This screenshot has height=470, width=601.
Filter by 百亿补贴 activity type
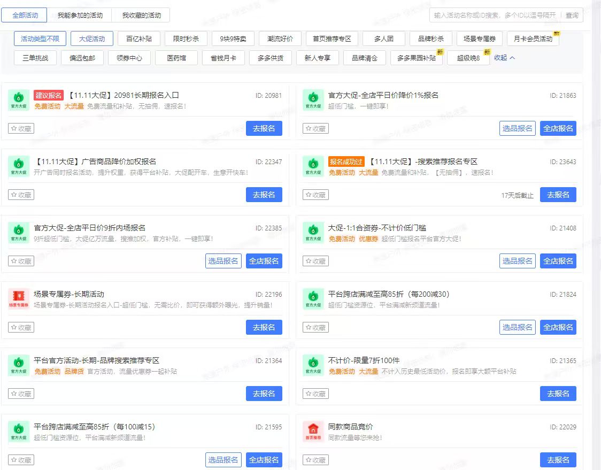pyautogui.click(x=139, y=39)
